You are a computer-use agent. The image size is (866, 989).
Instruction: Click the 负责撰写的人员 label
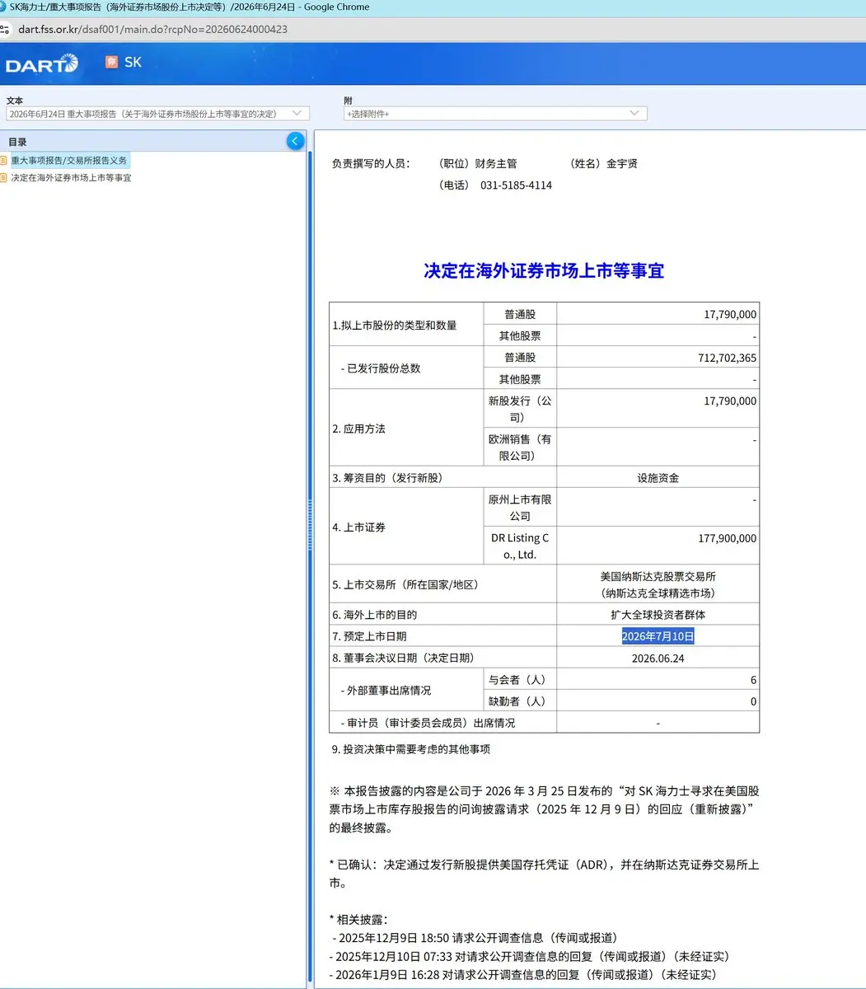[x=371, y=163]
